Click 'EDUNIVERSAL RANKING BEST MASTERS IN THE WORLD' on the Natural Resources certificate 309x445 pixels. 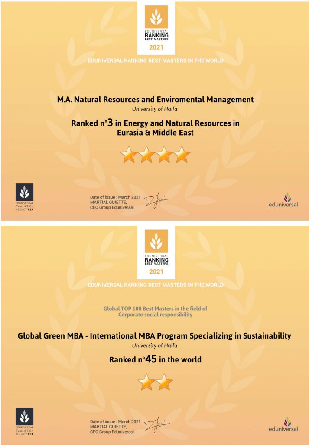click(x=156, y=60)
